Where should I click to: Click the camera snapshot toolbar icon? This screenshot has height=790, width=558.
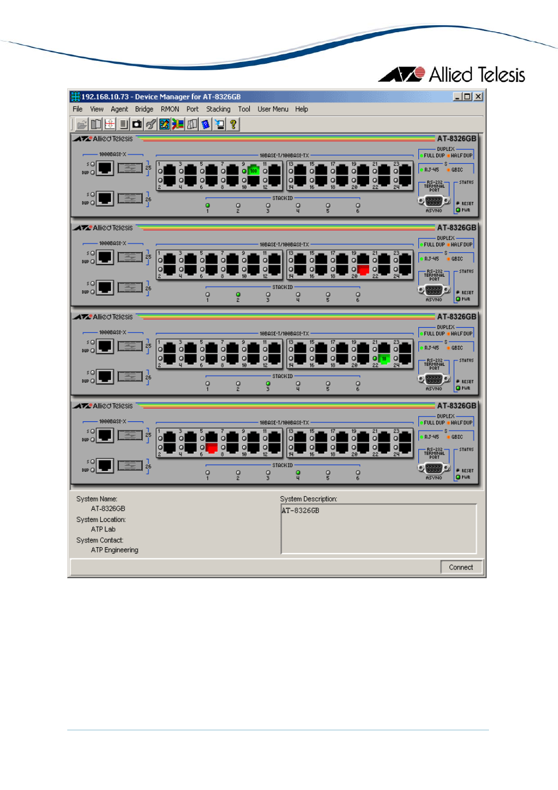[137, 124]
